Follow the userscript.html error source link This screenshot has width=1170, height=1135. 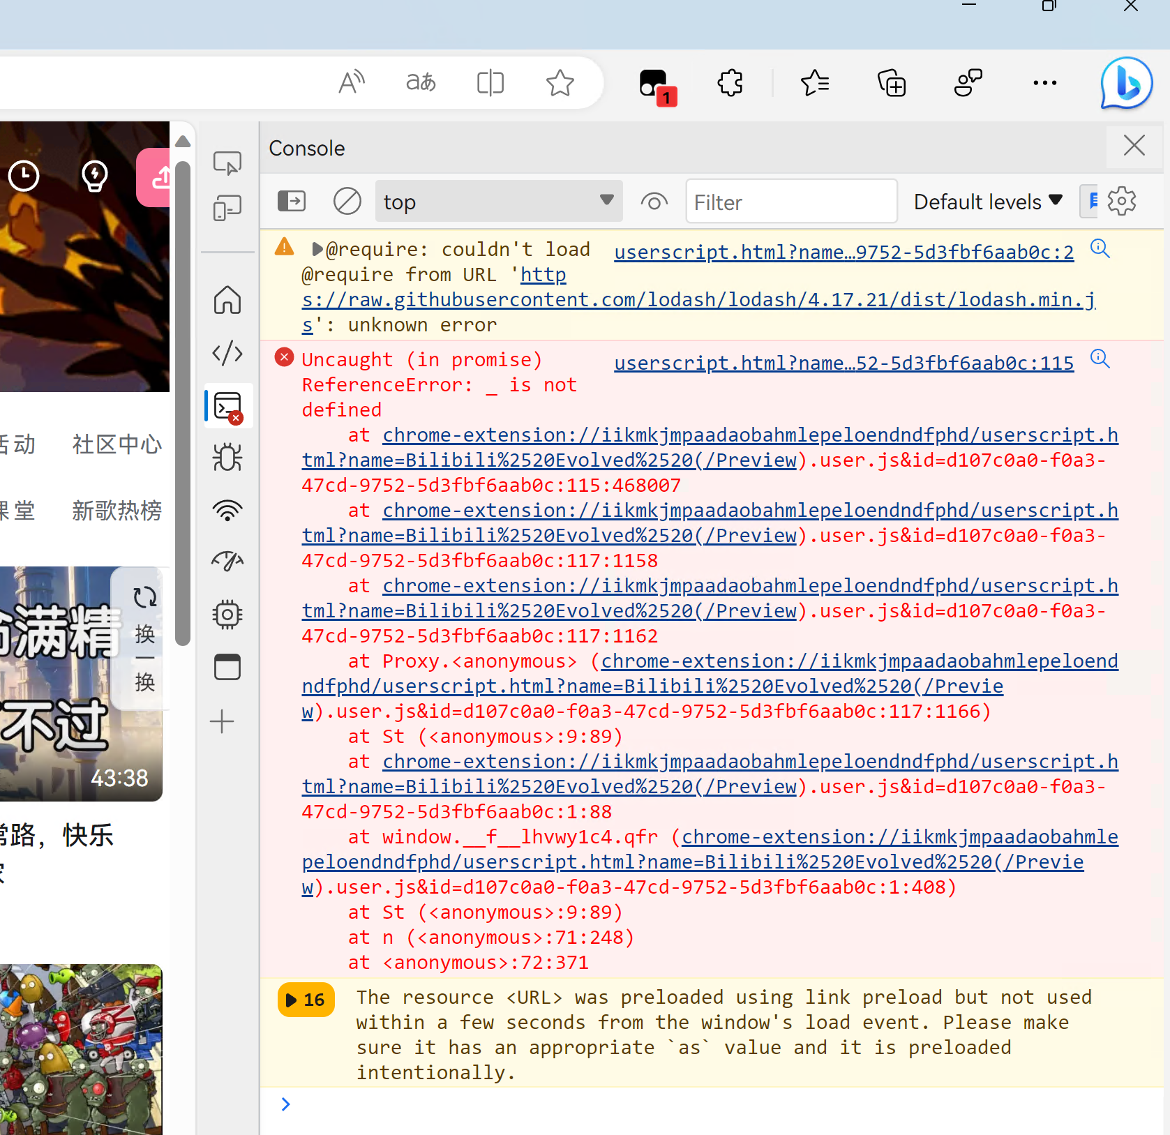[843, 362]
